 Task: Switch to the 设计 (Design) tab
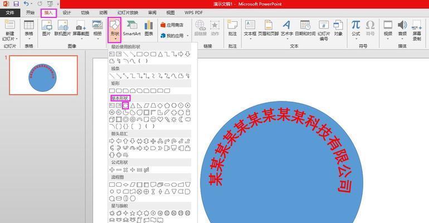coord(66,13)
